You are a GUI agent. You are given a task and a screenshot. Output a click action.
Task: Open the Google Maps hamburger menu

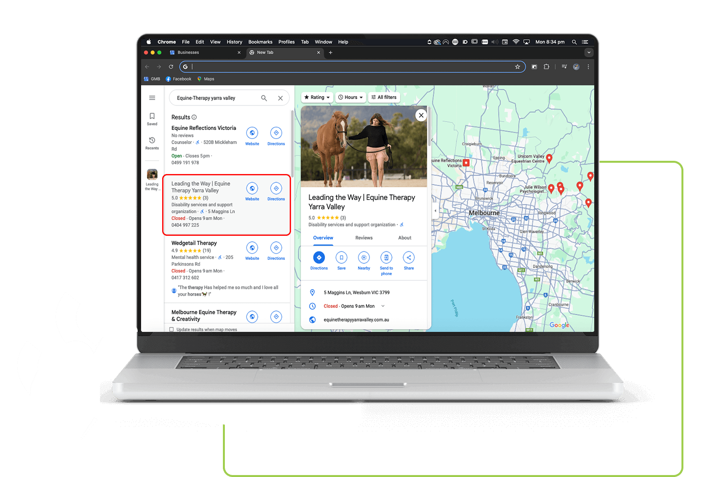coord(152,98)
